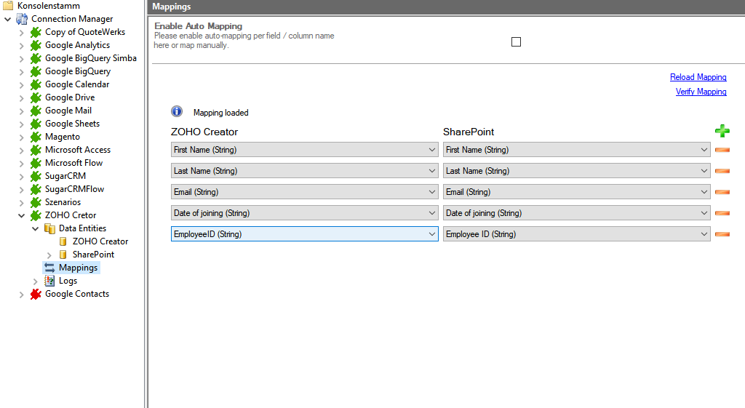745x408 pixels.
Task: Remove the First Name mapping row
Action: [722, 150]
